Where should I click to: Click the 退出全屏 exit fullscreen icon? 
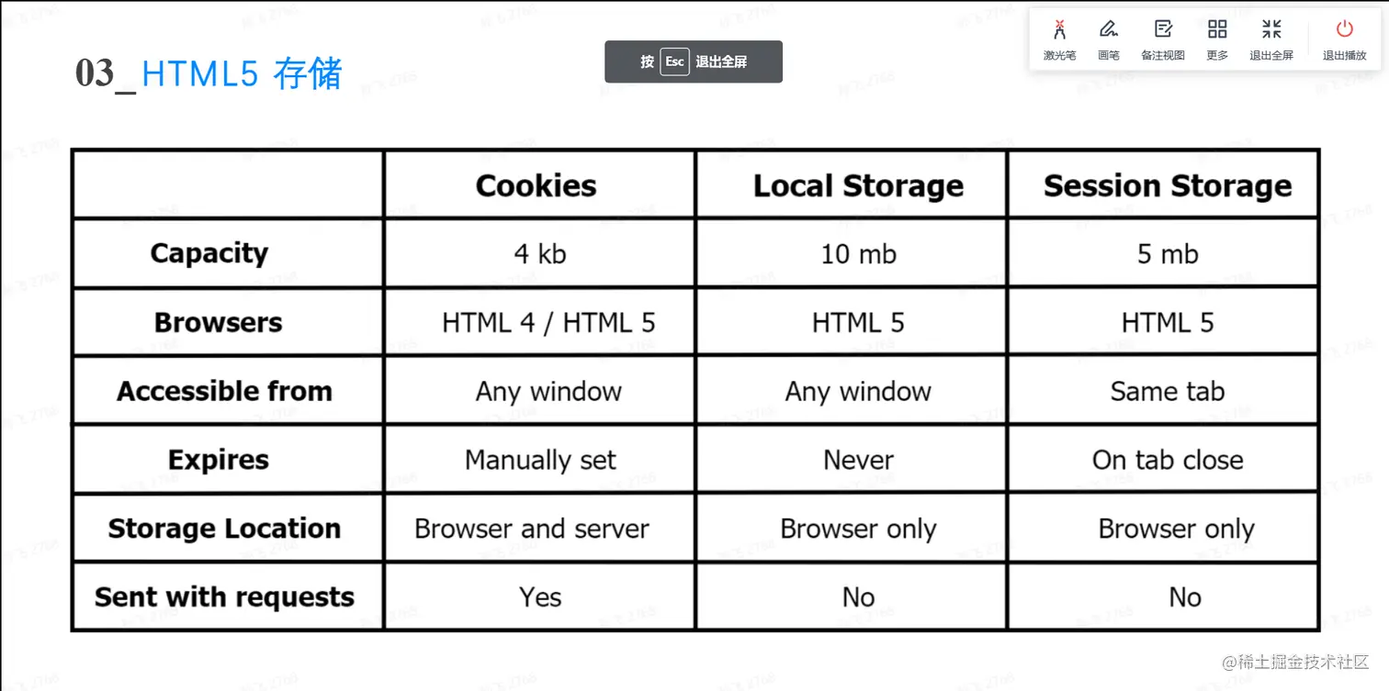[x=1270, y=38]
